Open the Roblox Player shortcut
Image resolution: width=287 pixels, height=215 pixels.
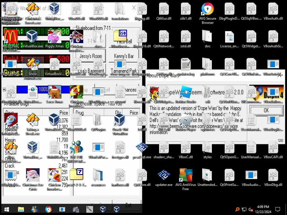tap(186, 122)
